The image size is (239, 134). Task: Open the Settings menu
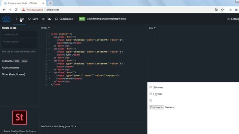[x=233, y=19]
